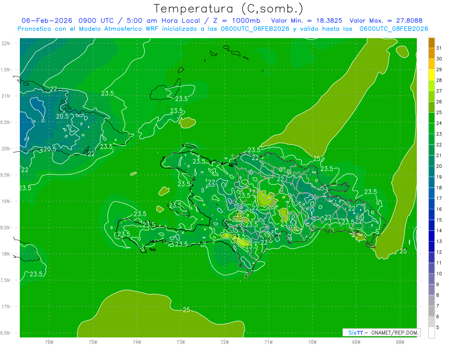Click the "72W" longitude axis label

pyautogui.click(x=224, y=342)
